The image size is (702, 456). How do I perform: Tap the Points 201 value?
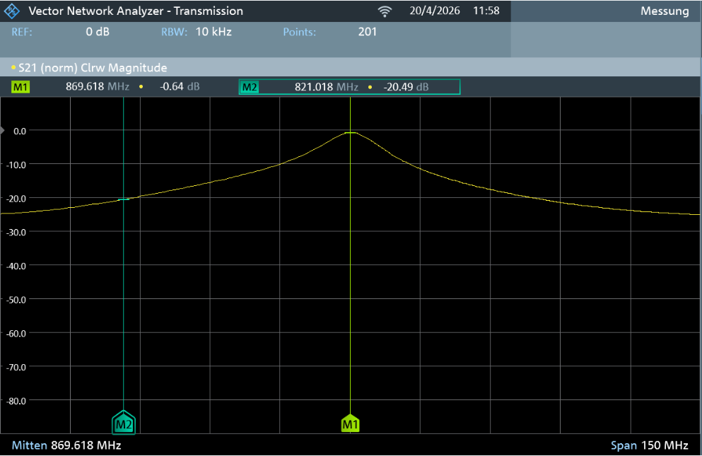tap(368, 32)
